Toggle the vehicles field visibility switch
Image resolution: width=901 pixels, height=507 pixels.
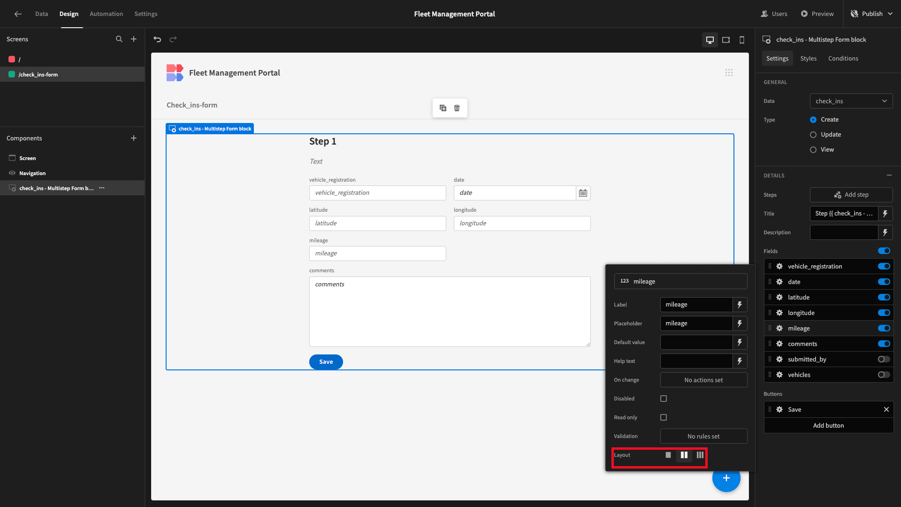[x=885, y=375]
